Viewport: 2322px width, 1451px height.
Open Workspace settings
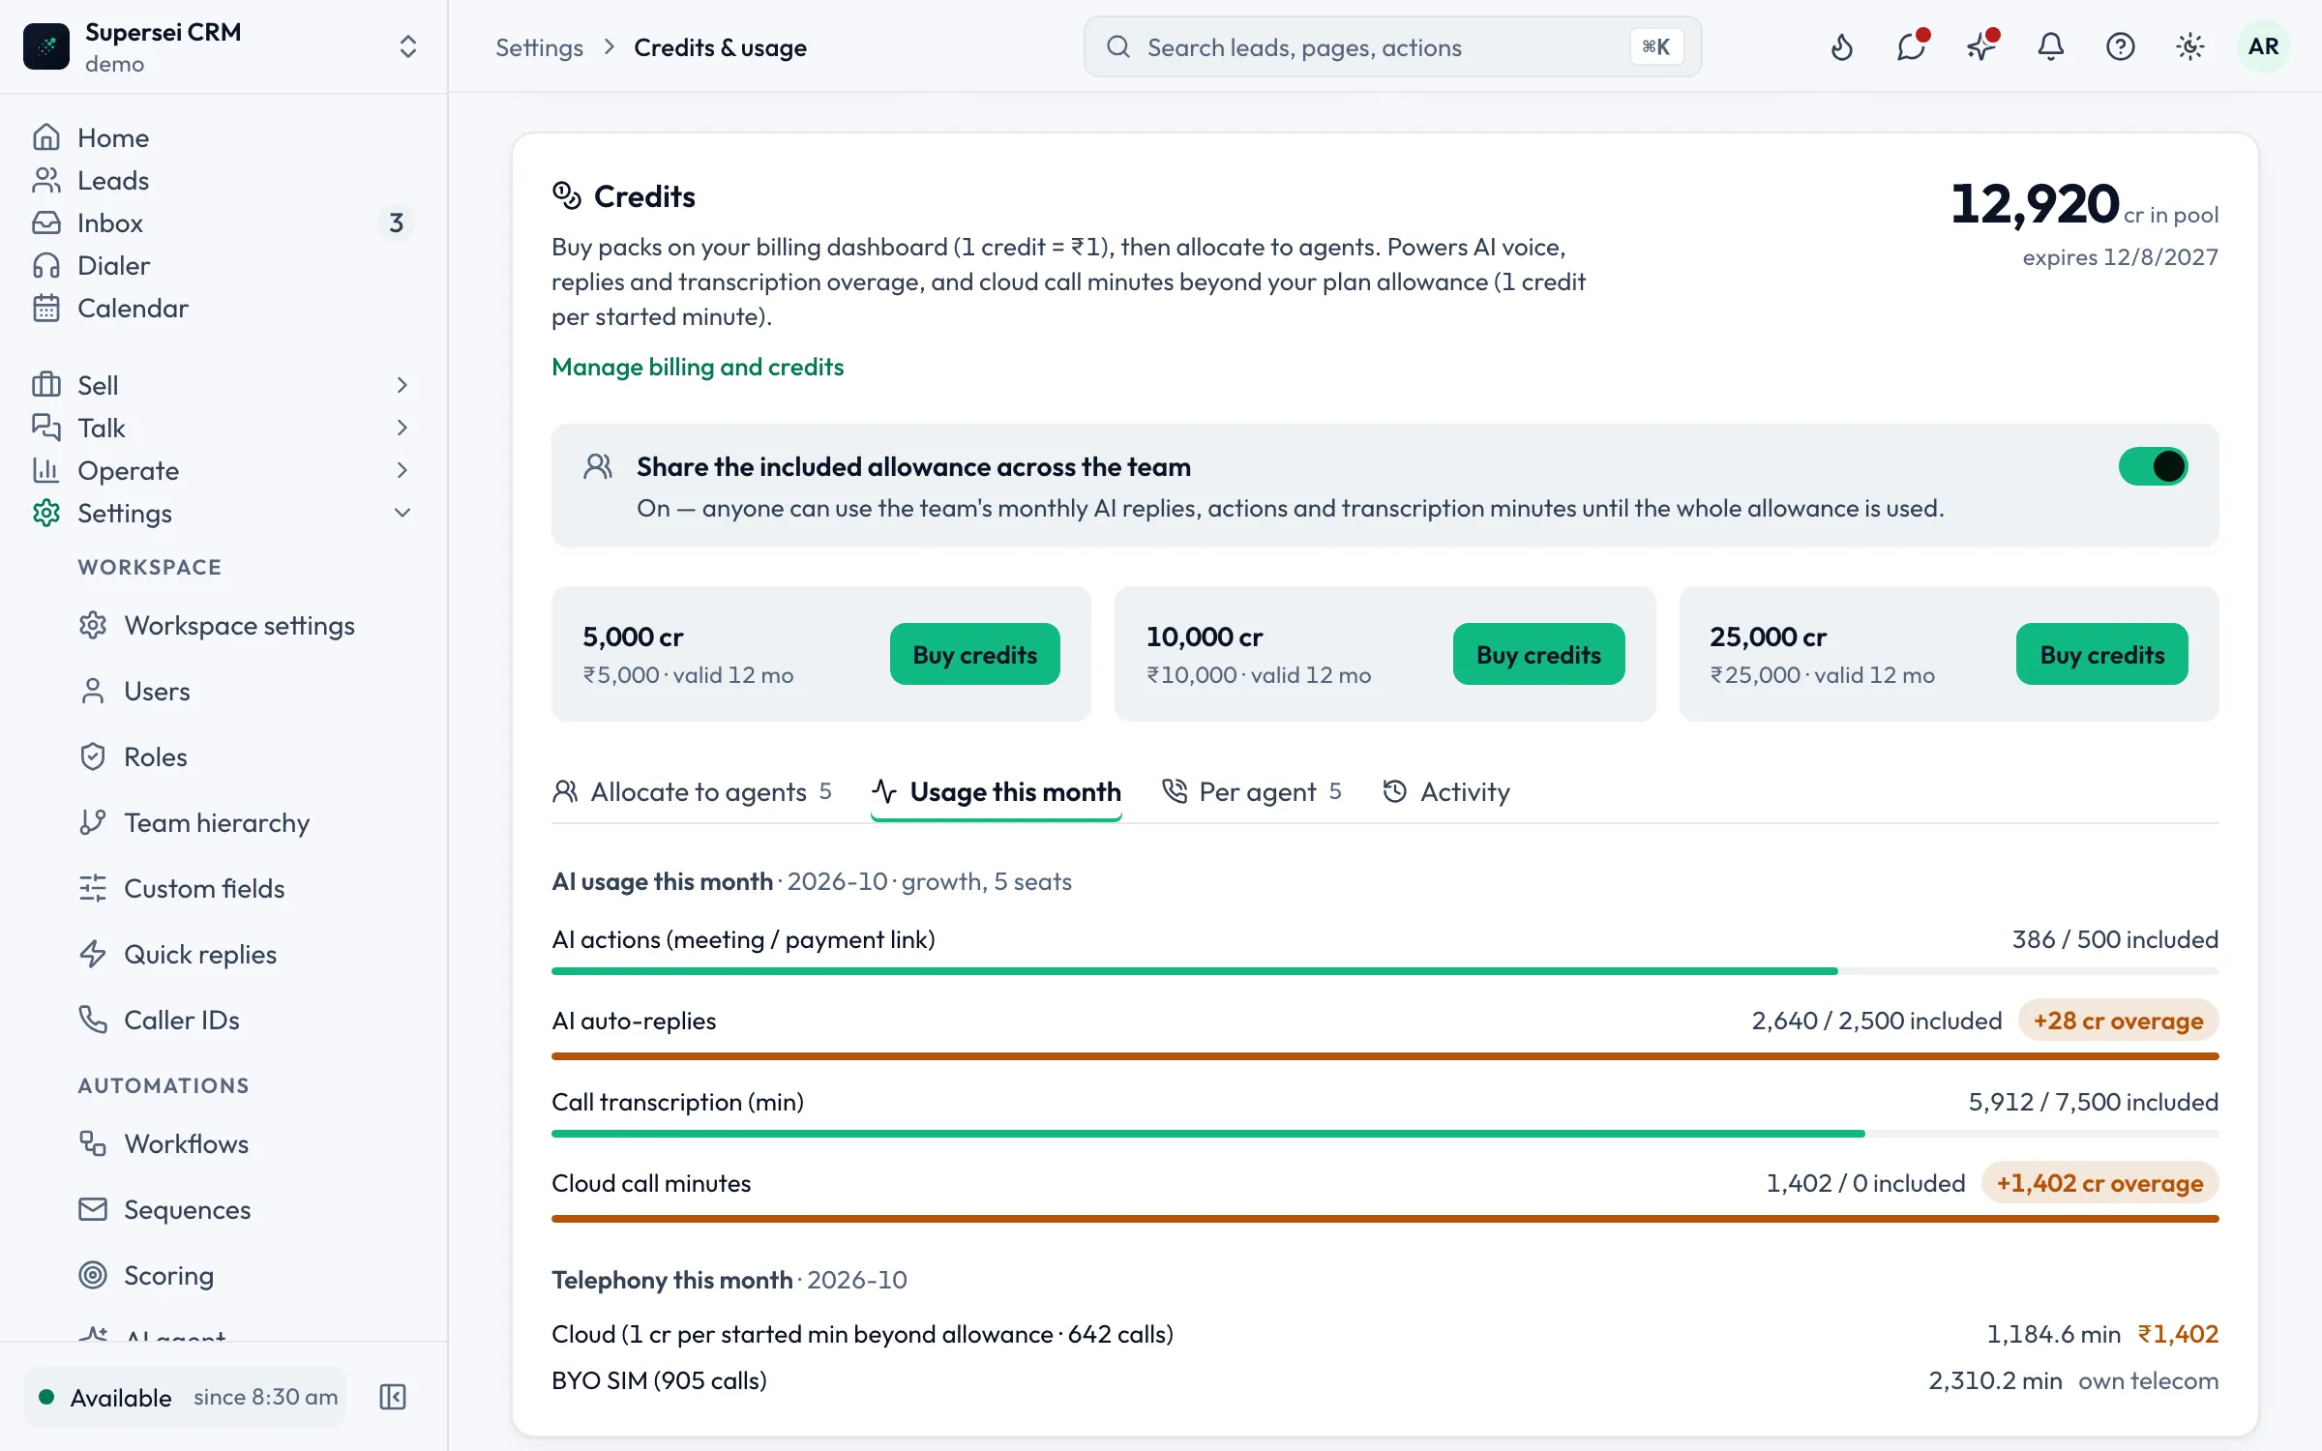[247, 625]
